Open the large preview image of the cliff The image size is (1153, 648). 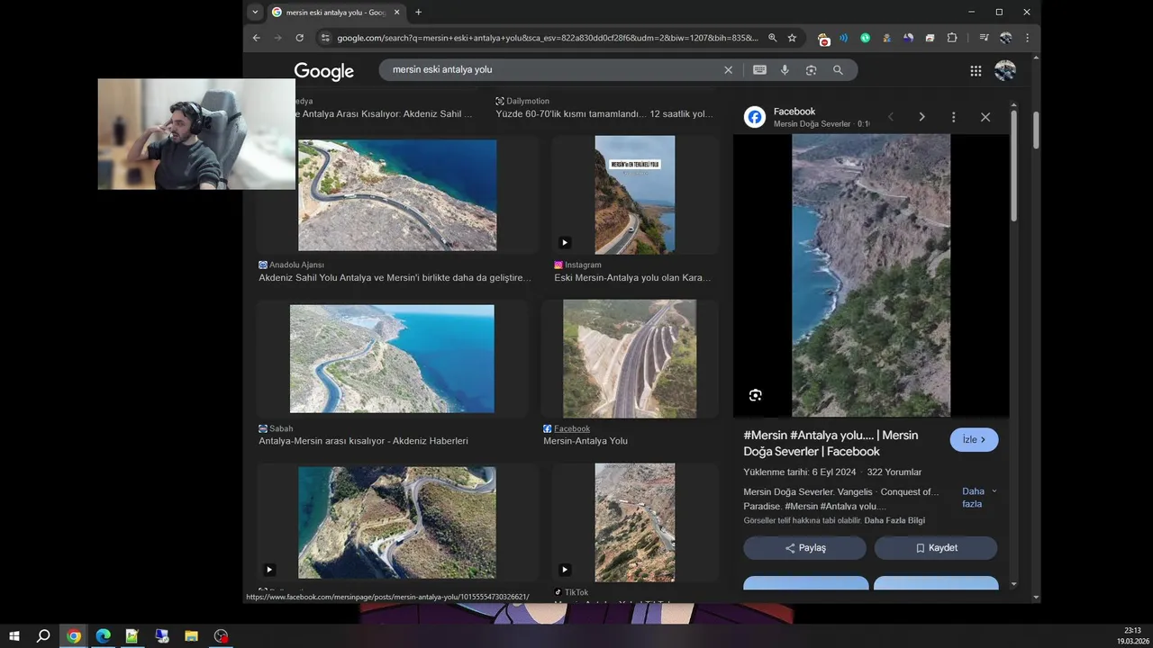(871, 275)
